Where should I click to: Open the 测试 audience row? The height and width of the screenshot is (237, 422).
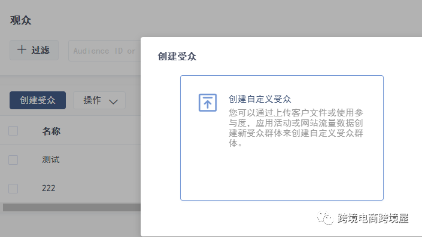pyautogui.click(x=51, y=160)
